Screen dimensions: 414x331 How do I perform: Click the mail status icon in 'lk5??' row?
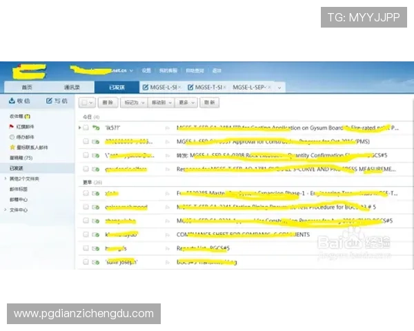pos(96,128)
